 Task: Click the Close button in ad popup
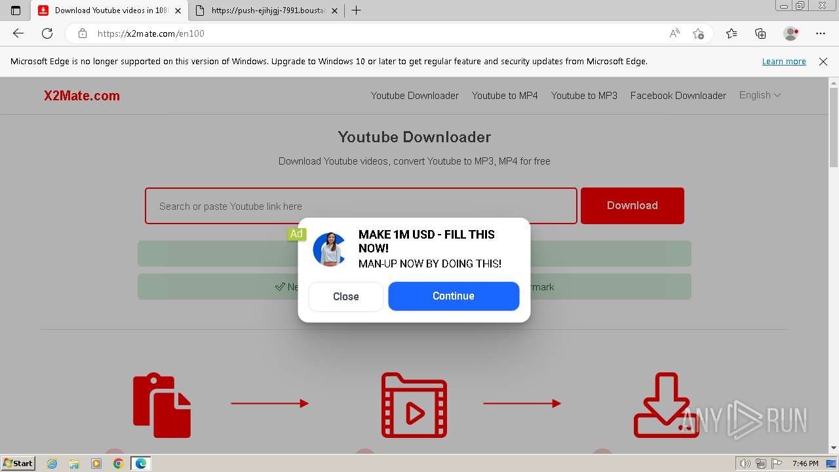(x=346, y=296)
